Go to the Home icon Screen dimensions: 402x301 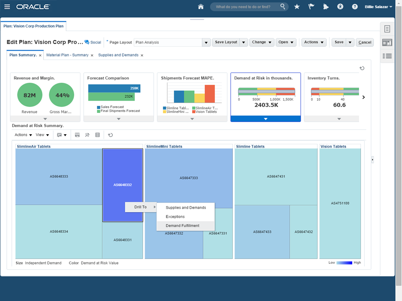pos(201,7)
